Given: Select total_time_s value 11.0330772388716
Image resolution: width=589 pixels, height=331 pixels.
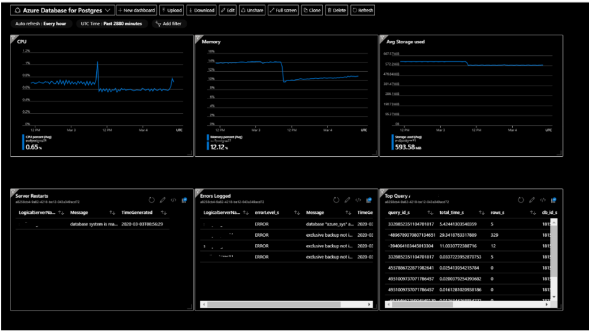Looking at the screenshot, I should (x=458, y=245).
